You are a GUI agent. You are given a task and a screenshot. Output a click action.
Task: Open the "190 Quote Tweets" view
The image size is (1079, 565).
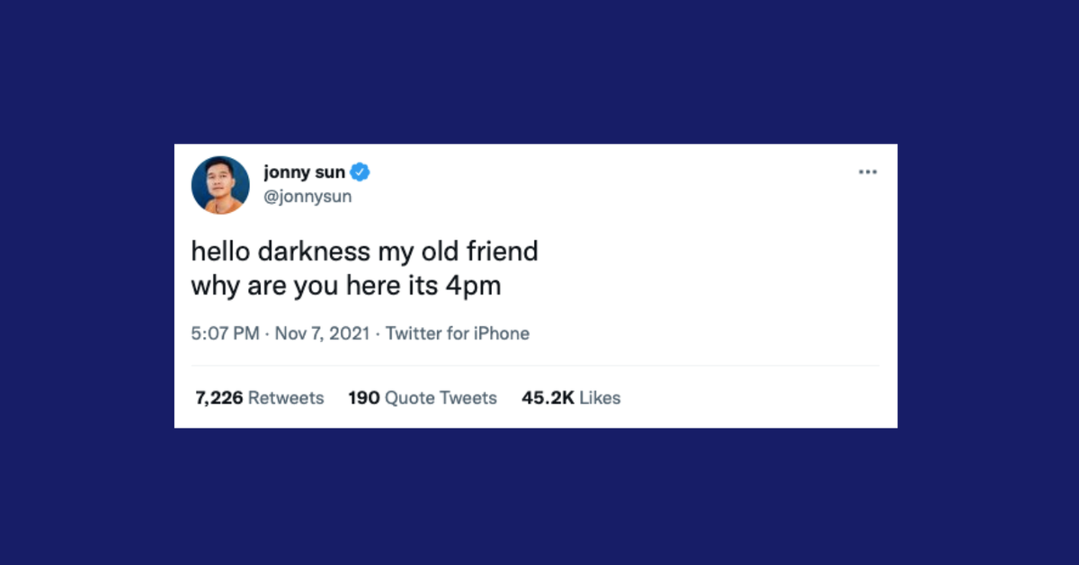coord(423,397)
